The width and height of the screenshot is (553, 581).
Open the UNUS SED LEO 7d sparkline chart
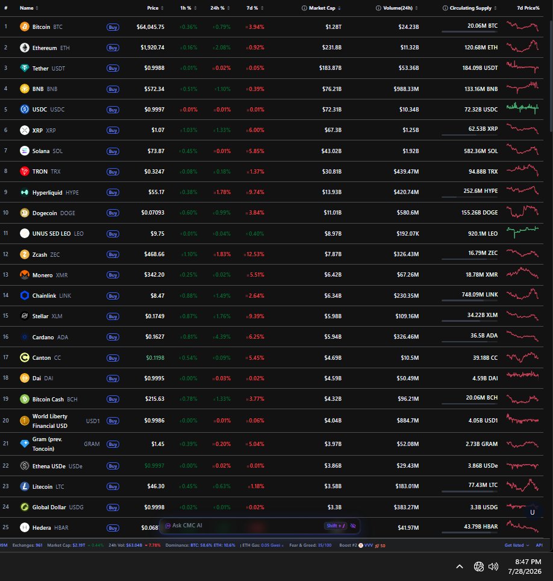tap(523, 231)
